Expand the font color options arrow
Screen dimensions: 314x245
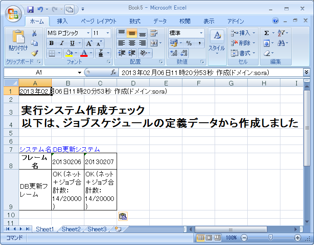click(91, 53)
